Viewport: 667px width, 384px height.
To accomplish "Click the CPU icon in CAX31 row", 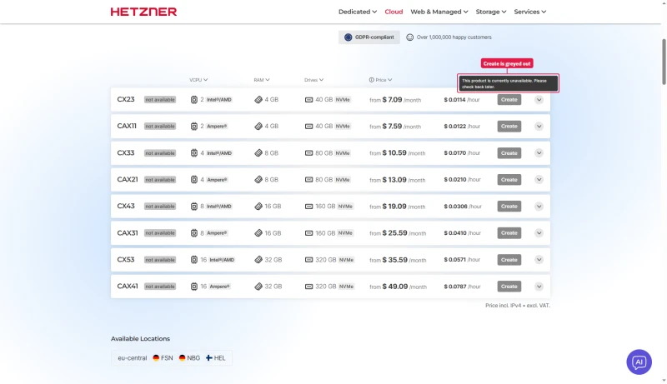I will point(194,233).
